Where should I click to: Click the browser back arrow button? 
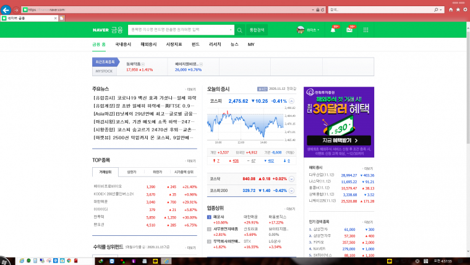tap(6, 10)
